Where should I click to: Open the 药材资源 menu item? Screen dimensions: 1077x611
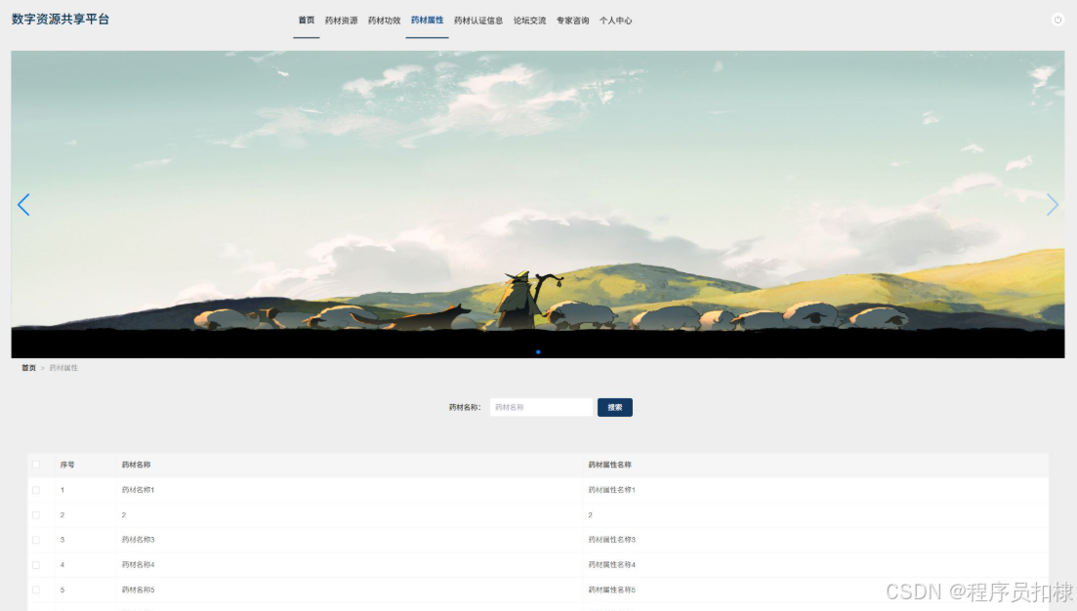click(342, 20)
